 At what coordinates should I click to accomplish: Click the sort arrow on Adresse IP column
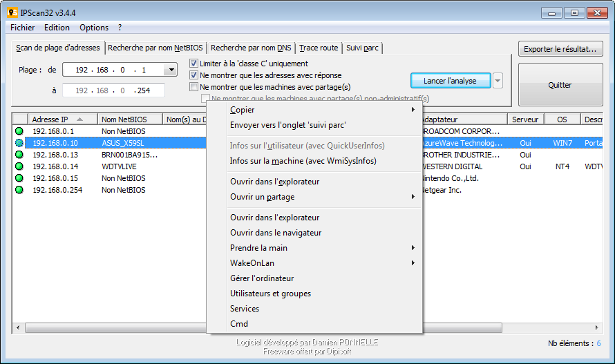(x=80, y=119)
